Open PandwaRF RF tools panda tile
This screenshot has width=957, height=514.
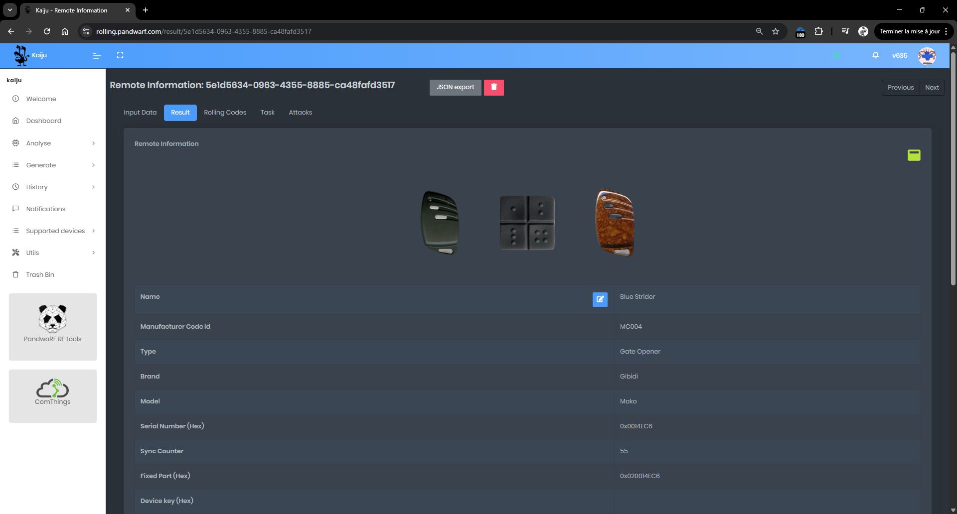pos(53,326)
